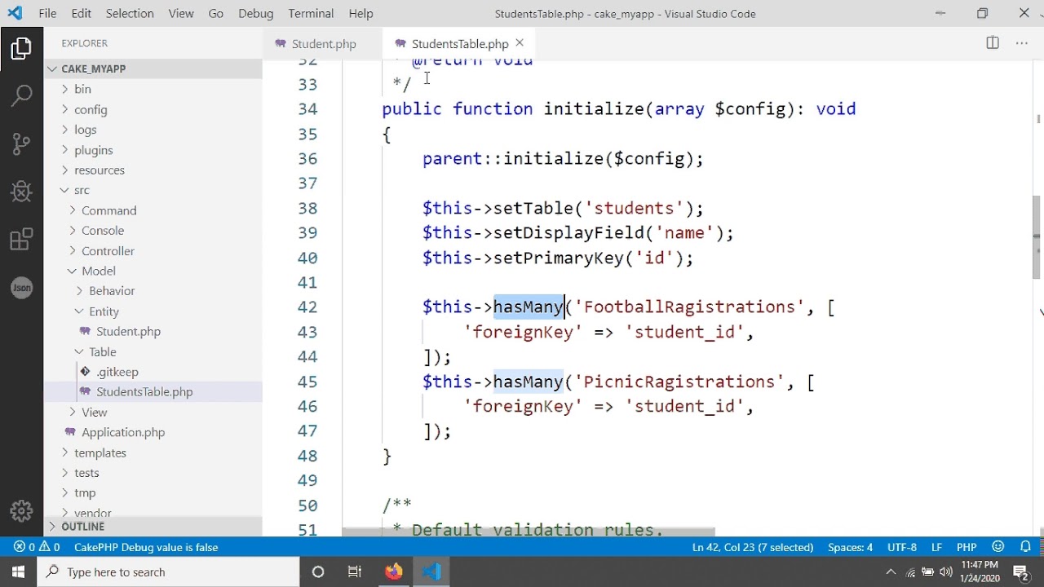Open the Windows Action Center notifications

(1020, 572)
